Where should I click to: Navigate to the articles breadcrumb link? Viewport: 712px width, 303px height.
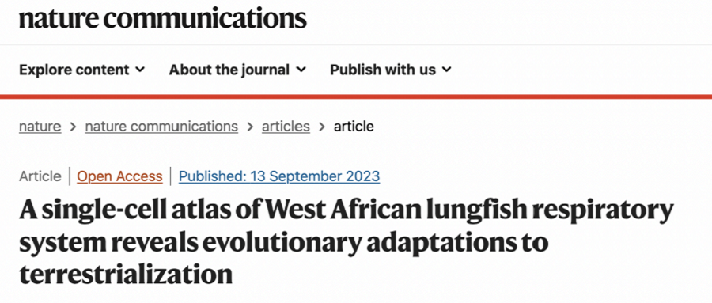pyautogui.click(x=286, y=127)
